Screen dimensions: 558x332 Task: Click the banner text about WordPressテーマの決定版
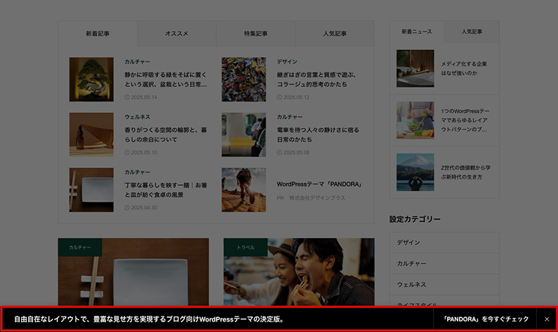tap(149, 319)
